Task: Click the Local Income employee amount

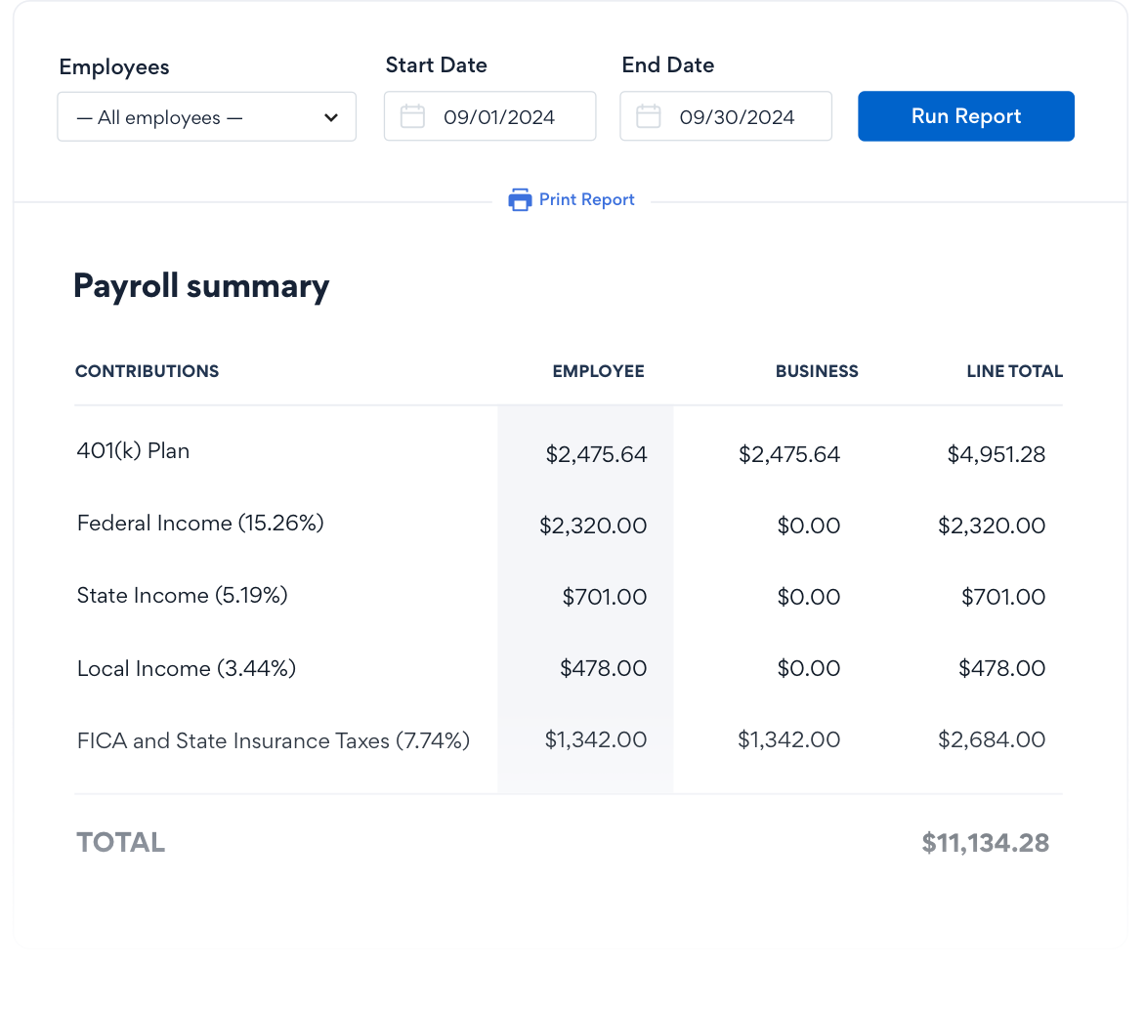Action: (x=603, y=668)
